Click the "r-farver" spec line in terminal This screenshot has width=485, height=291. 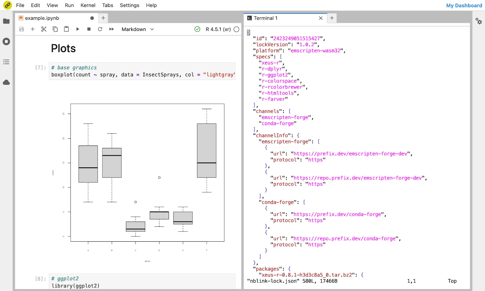(x=273, y=99)
